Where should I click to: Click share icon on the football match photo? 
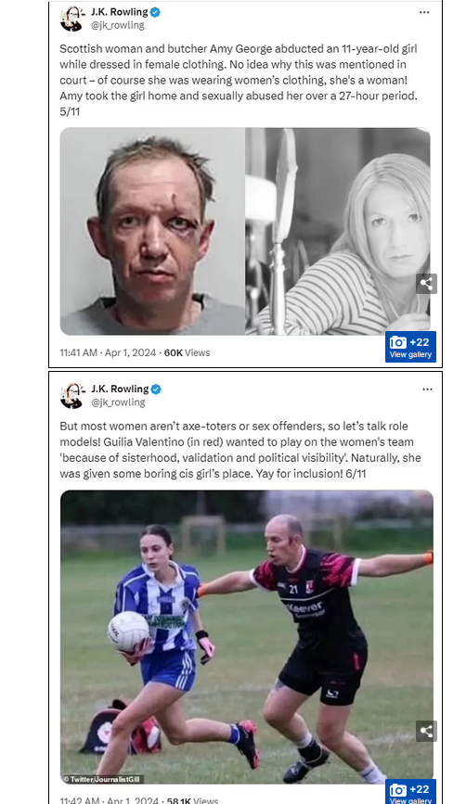pyautogui.click(x=426, y=731)
